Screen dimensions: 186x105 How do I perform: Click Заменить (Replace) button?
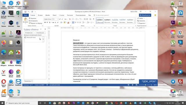click(141, 21)
